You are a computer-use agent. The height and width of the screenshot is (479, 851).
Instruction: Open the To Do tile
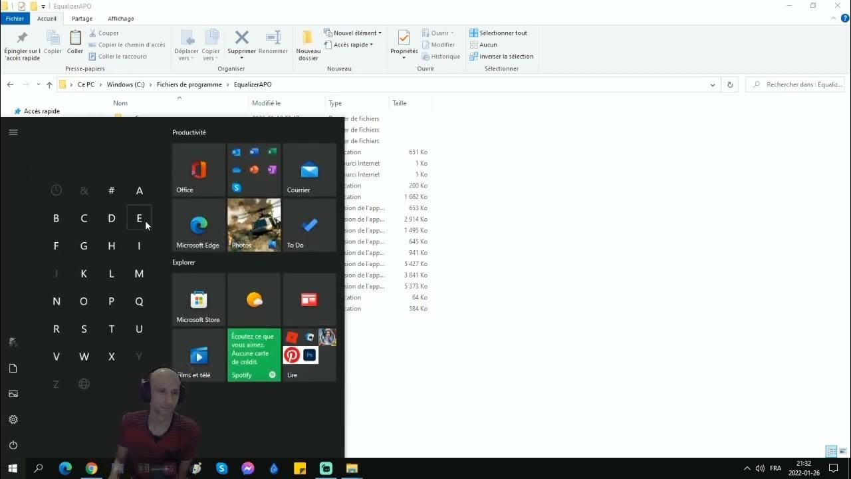tap(310, 226)
